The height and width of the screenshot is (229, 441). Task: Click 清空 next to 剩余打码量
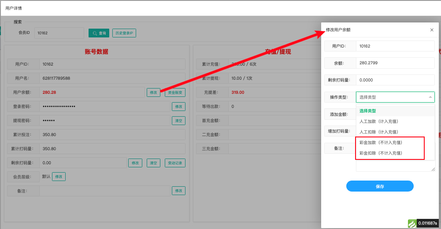tap(153, 163)
